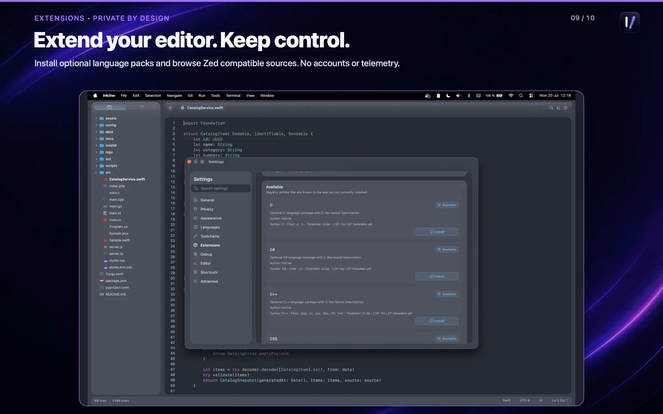This screenshot has height=414, width=663.
Task: Click the text cursor 'A' toolbar icon
Action: coord(558,108)
